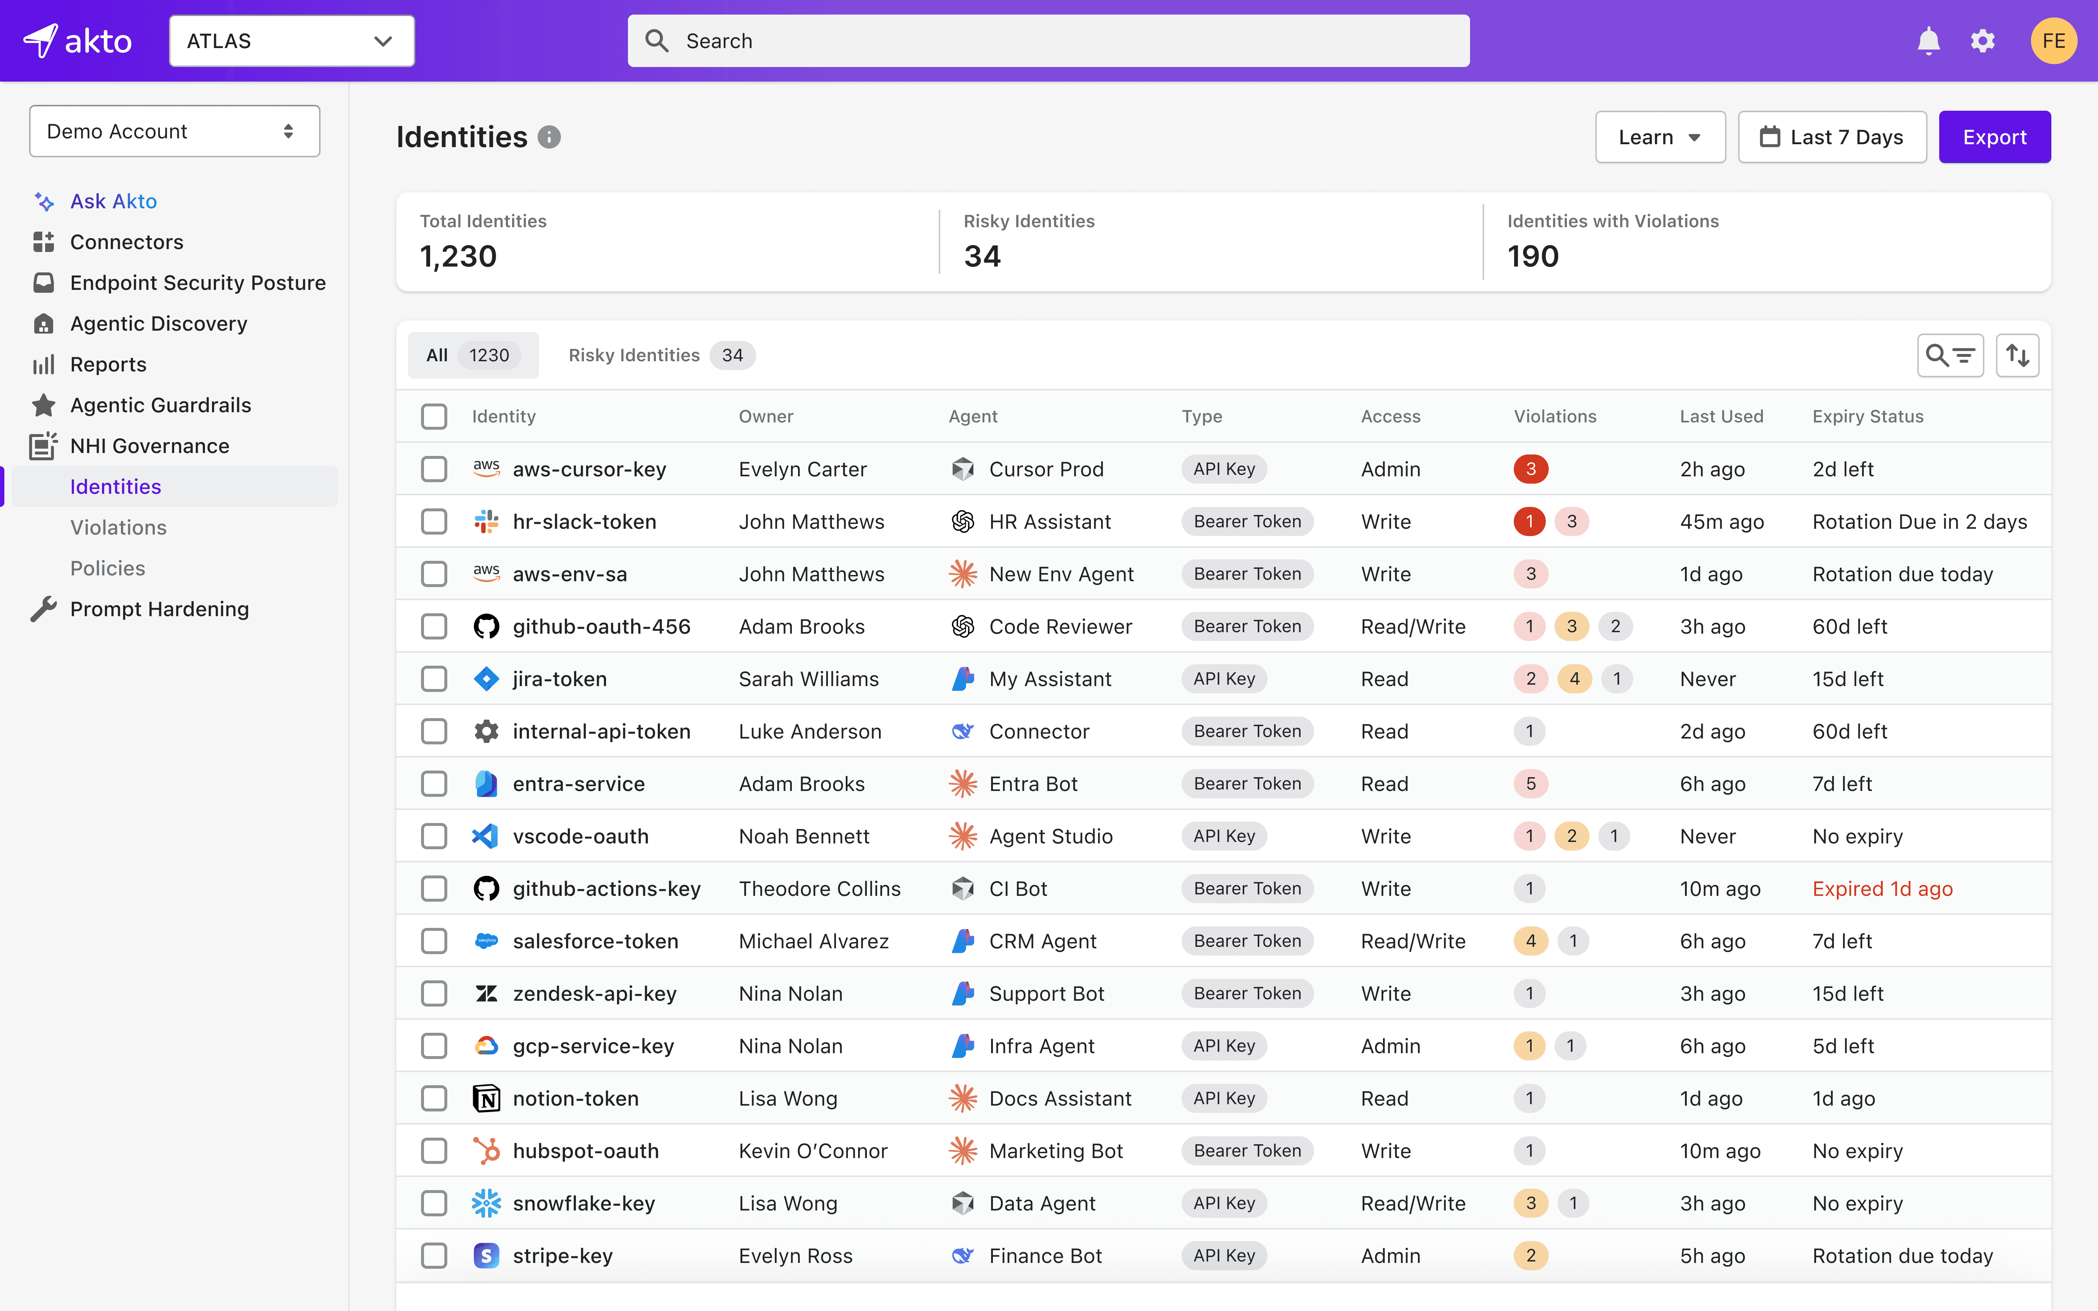Click the info icon beside Identities title

(x=549, y=137)
